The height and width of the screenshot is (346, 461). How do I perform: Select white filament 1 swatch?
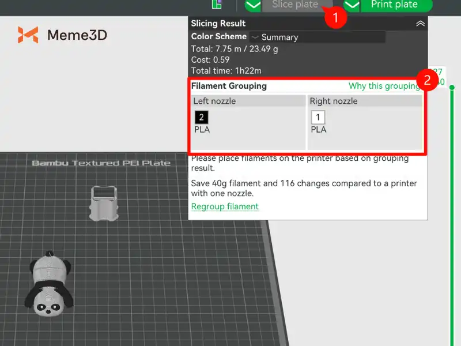point(318,118)
